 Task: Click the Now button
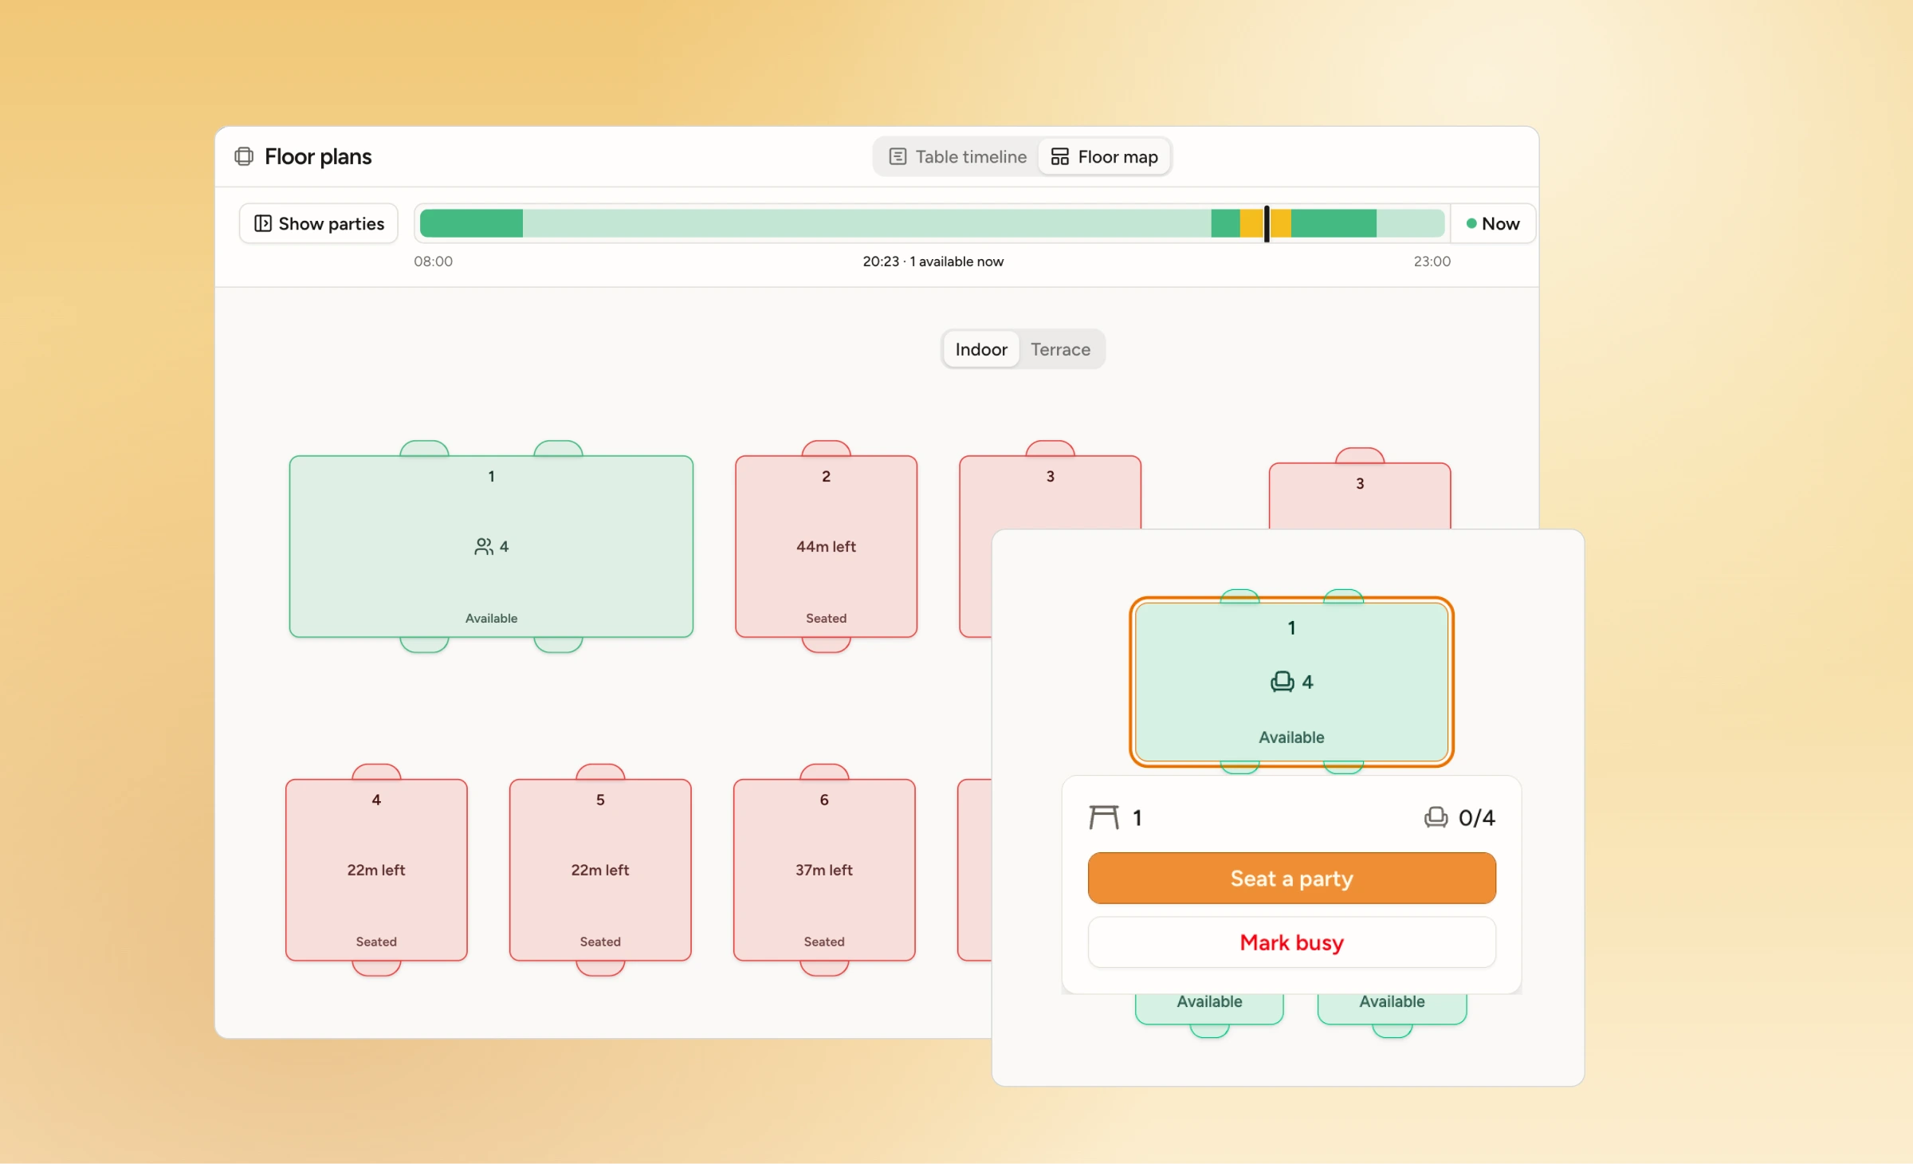(1493, 224)
